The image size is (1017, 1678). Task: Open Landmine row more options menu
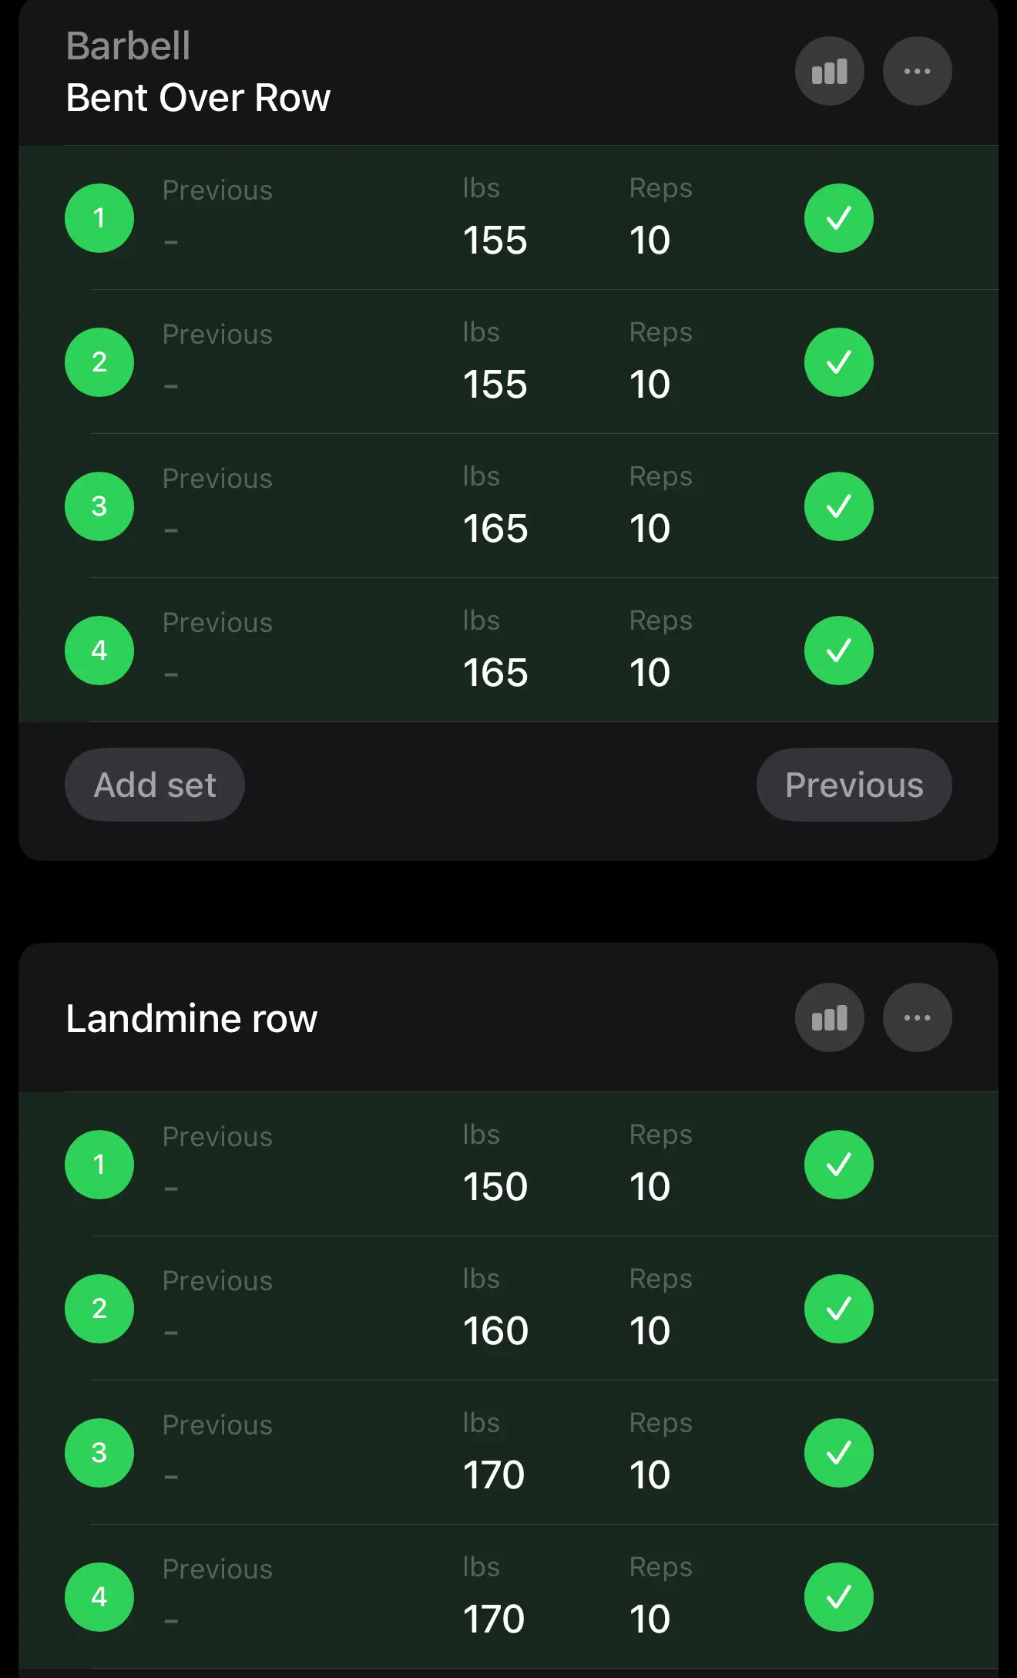917,1017
